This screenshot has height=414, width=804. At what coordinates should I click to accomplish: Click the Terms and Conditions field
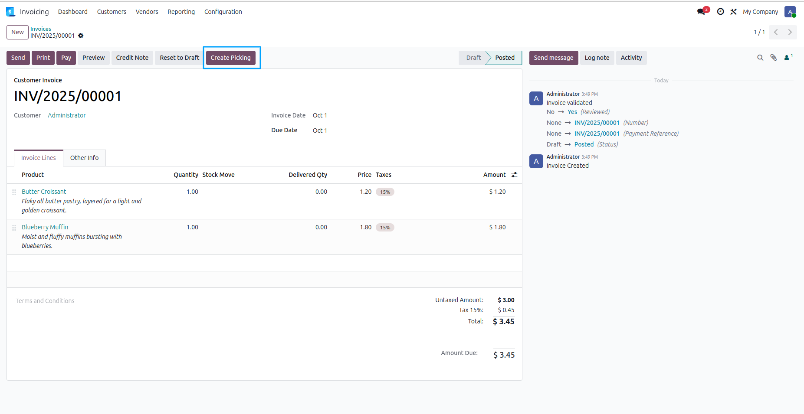tap(45, 301)
